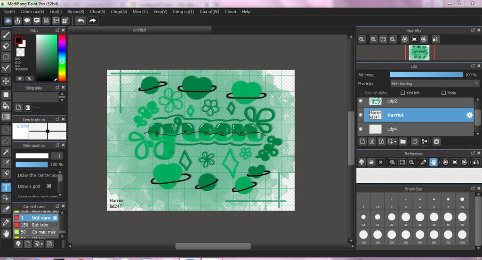Open cloud save icon in top toolbar
Image resolution: width=482 pixels, height=260 pixels.
8,21
